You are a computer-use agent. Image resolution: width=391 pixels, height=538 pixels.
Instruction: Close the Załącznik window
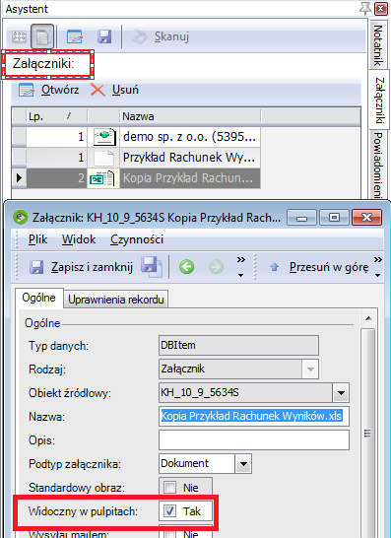(x=366, y=218)
